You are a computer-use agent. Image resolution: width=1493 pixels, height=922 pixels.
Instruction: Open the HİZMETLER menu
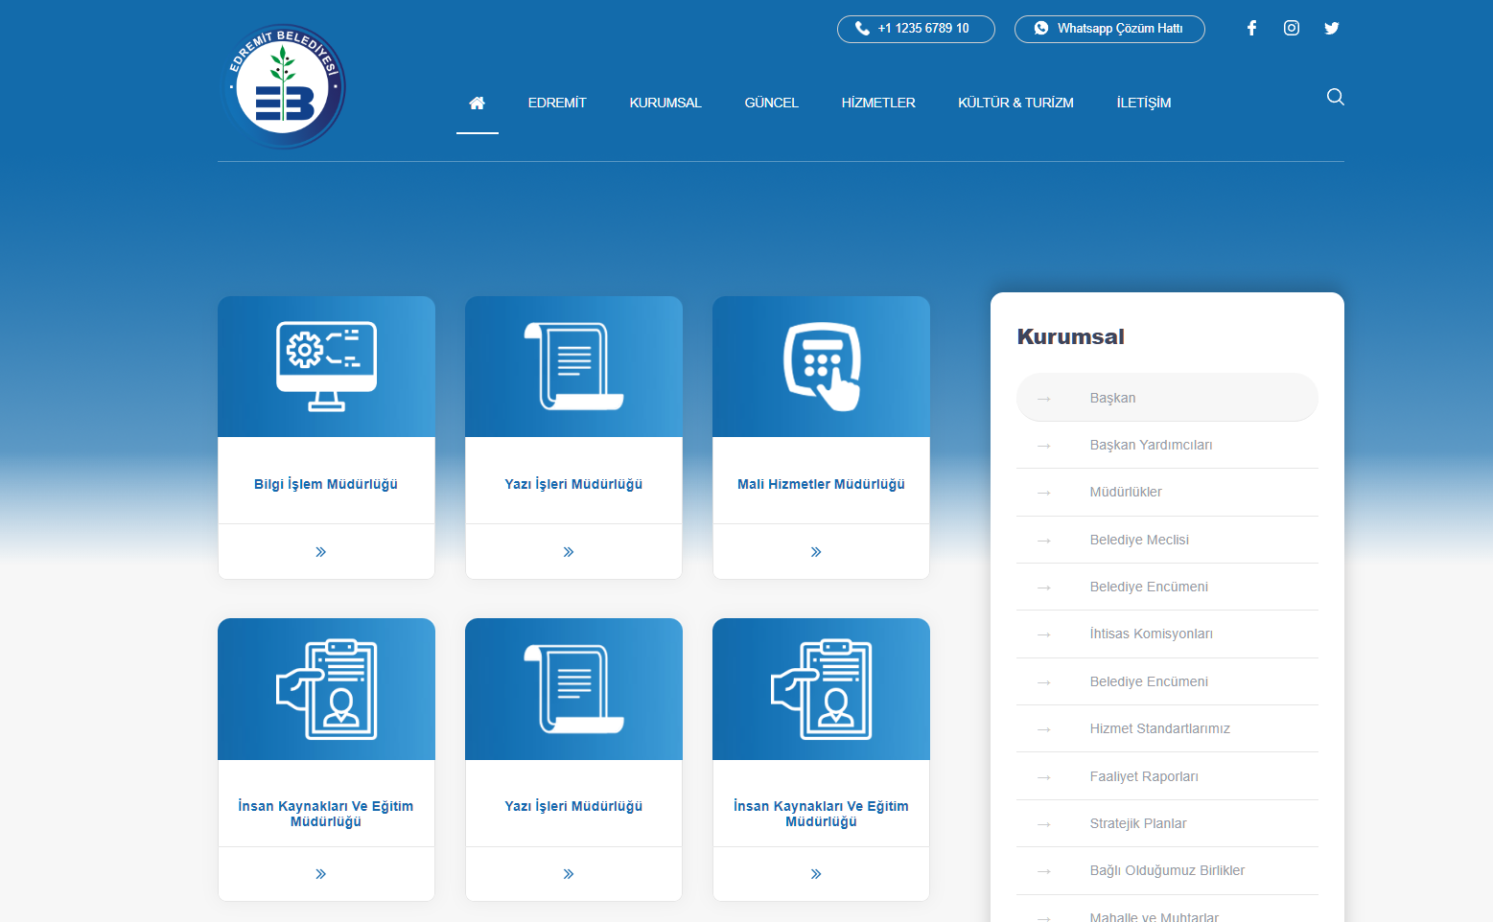(878, 103)
